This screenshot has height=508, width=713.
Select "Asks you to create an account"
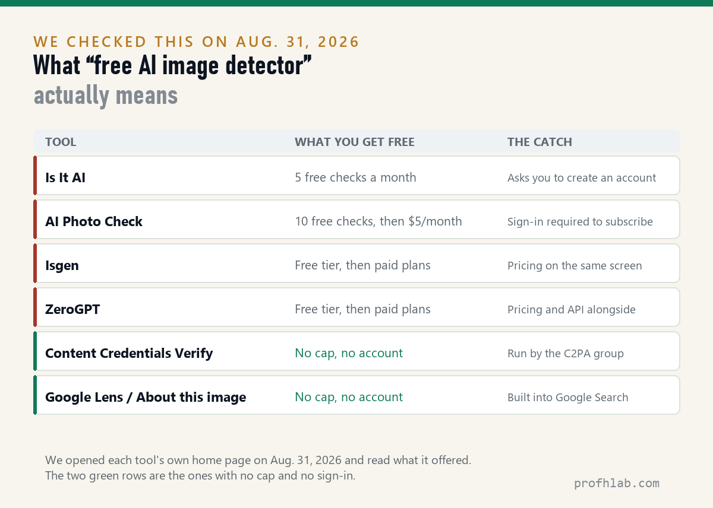point(582,178)
